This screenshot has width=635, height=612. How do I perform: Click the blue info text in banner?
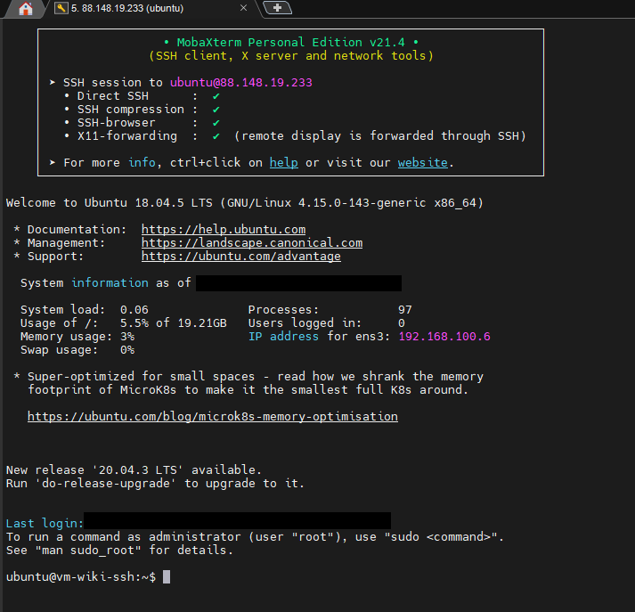point(142,163)
